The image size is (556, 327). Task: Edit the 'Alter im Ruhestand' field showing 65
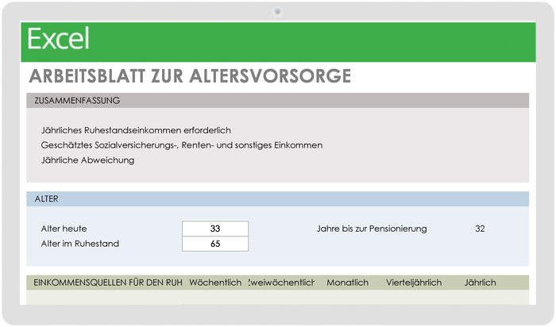pyautogui.click(x=215, y=244)
